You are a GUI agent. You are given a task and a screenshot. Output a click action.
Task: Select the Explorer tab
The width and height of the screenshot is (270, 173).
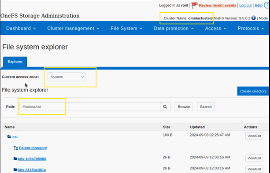[15, 62]
